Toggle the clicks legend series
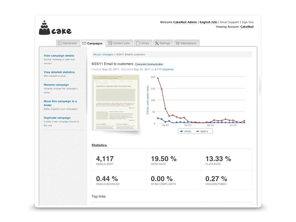The height and width of the screenshot is (222, 296). tap(186, 131)
